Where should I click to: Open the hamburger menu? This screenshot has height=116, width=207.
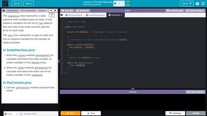pyautogui.click(x=203, y=4)
